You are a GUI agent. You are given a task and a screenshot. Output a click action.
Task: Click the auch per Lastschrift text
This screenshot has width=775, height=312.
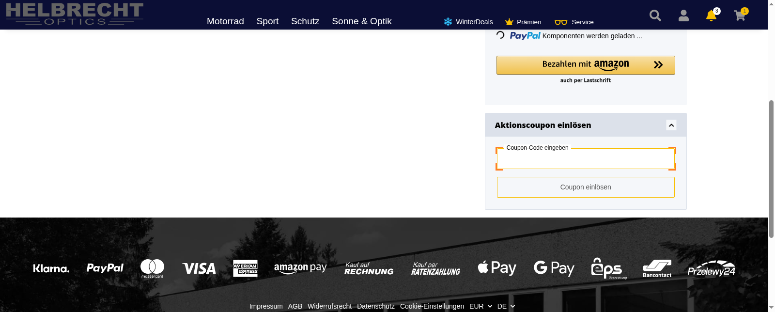click(x=586, y=80)
